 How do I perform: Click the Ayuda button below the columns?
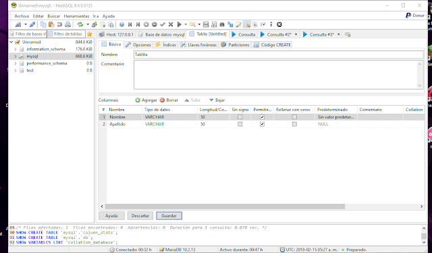[x=111, y=216]
